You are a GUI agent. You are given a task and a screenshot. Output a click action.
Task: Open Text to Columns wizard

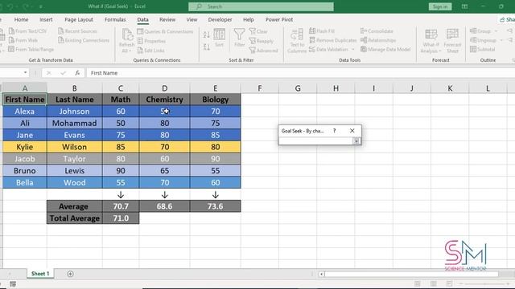297,41
